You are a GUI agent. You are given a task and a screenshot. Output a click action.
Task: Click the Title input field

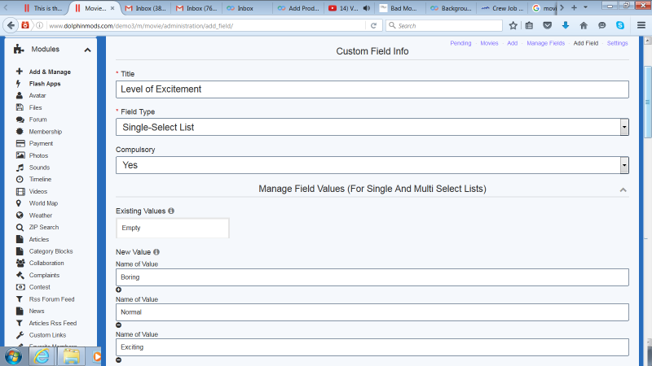tap(372, 89)
